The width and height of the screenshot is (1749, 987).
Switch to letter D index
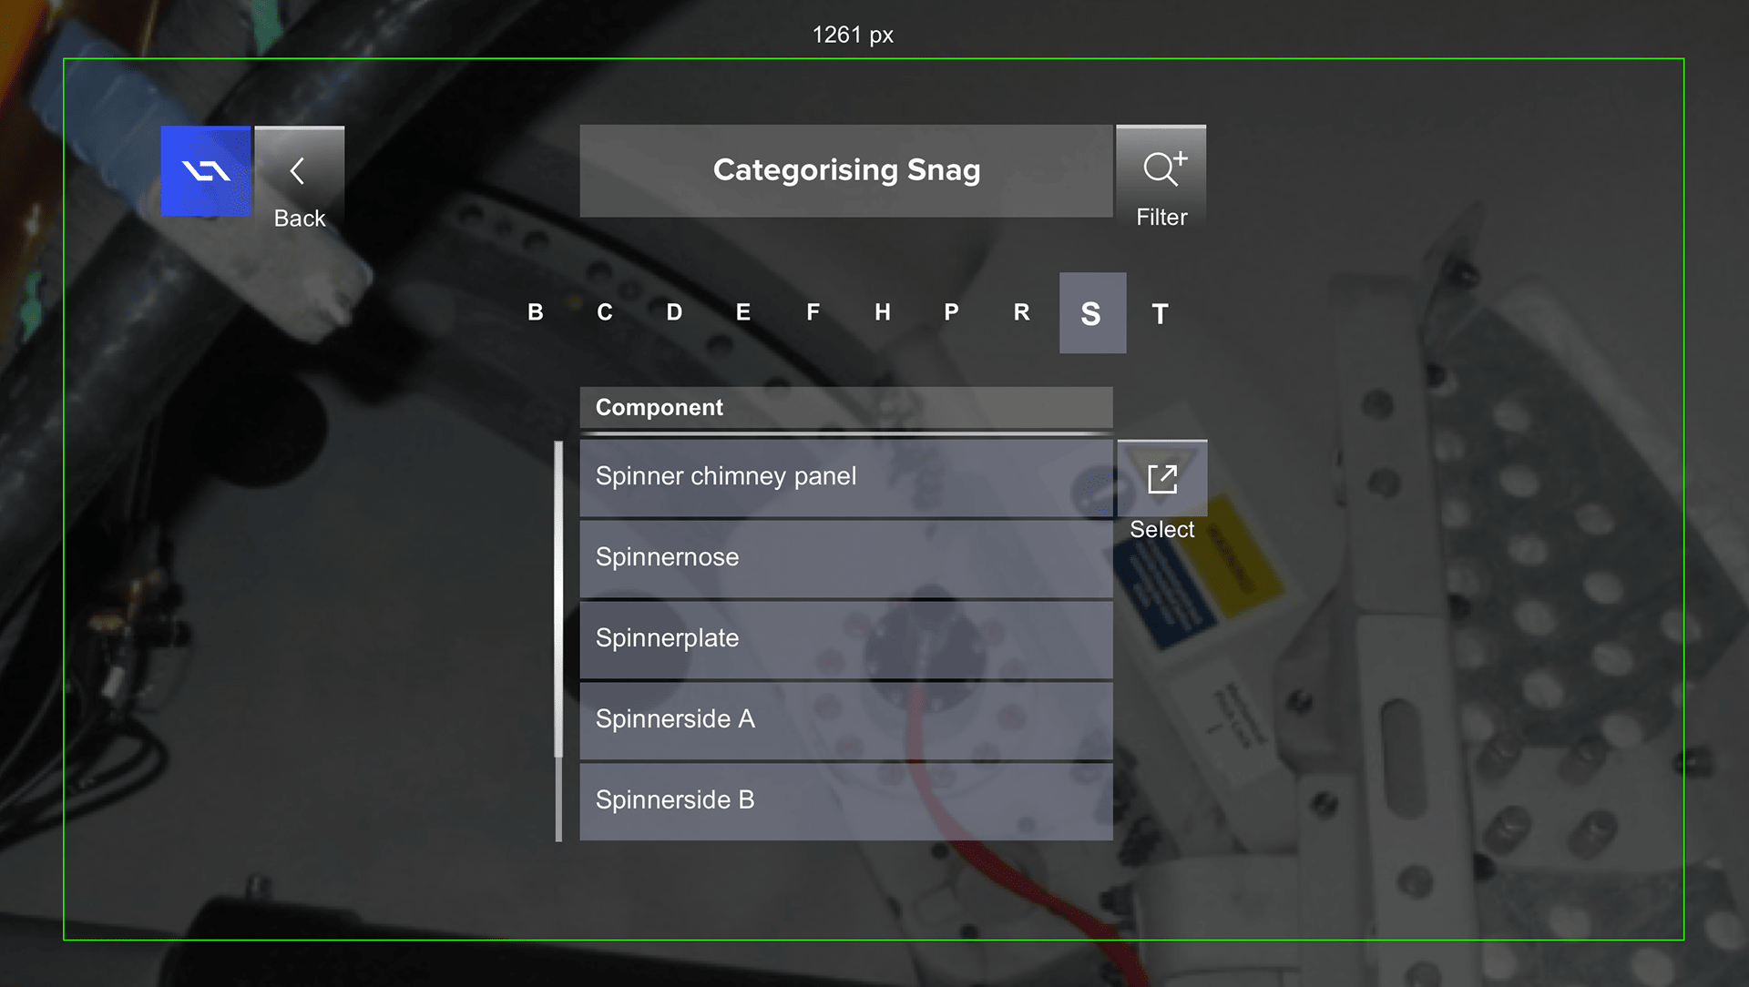(674, 312)
